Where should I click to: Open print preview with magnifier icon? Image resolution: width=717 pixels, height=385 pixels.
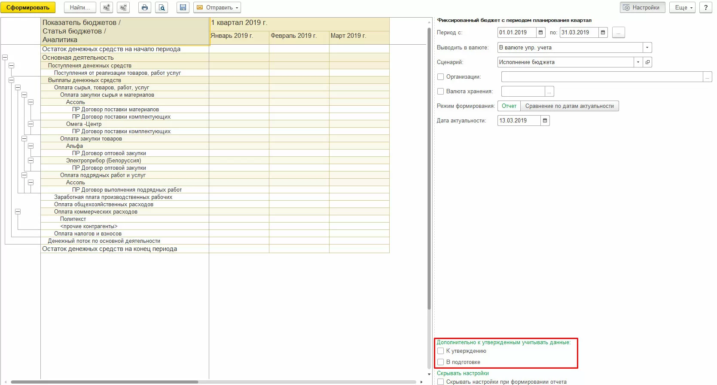click(162, 7)
